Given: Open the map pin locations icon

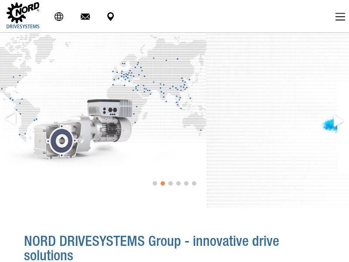Looking at the screenshot, I should tap(111, 17).
